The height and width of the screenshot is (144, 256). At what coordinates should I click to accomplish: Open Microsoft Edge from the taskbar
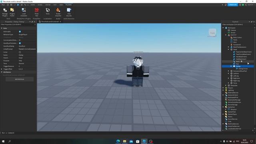click(x=118, y=141)
